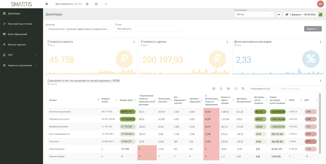The height and width of the screenshot is (164, 326).
Task: Open База обращений in the sidebar menu
Action: pyautogui.click(x=17, y=34)
